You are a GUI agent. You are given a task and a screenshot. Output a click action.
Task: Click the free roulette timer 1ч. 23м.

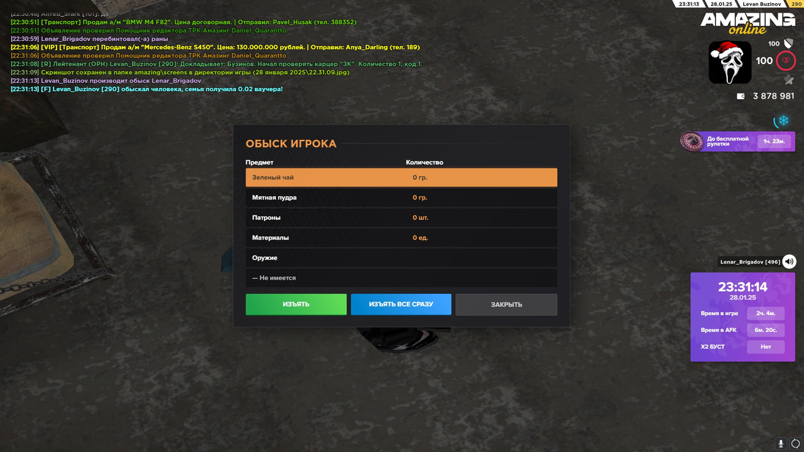774,141
